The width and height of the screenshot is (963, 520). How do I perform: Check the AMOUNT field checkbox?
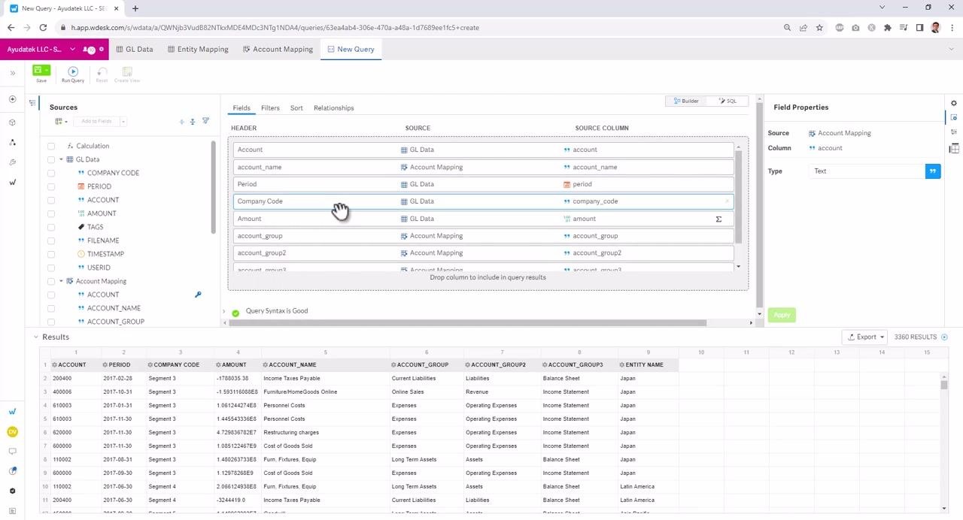coord(51,213)
